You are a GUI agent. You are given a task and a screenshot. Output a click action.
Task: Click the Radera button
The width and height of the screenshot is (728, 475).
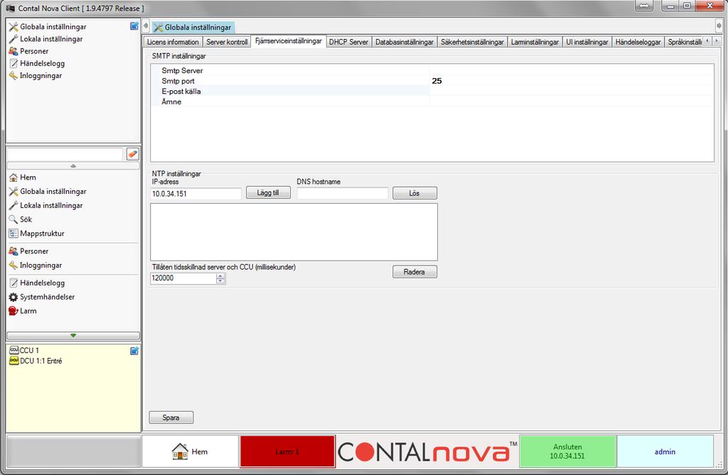pyautogui.click(x=414, y=272)
